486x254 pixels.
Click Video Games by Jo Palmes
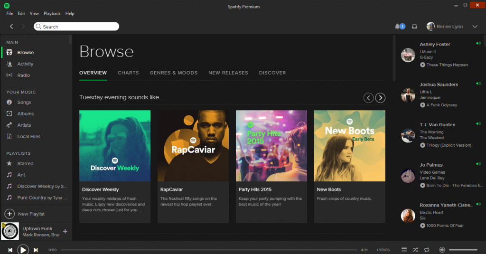tap(432, 172)
